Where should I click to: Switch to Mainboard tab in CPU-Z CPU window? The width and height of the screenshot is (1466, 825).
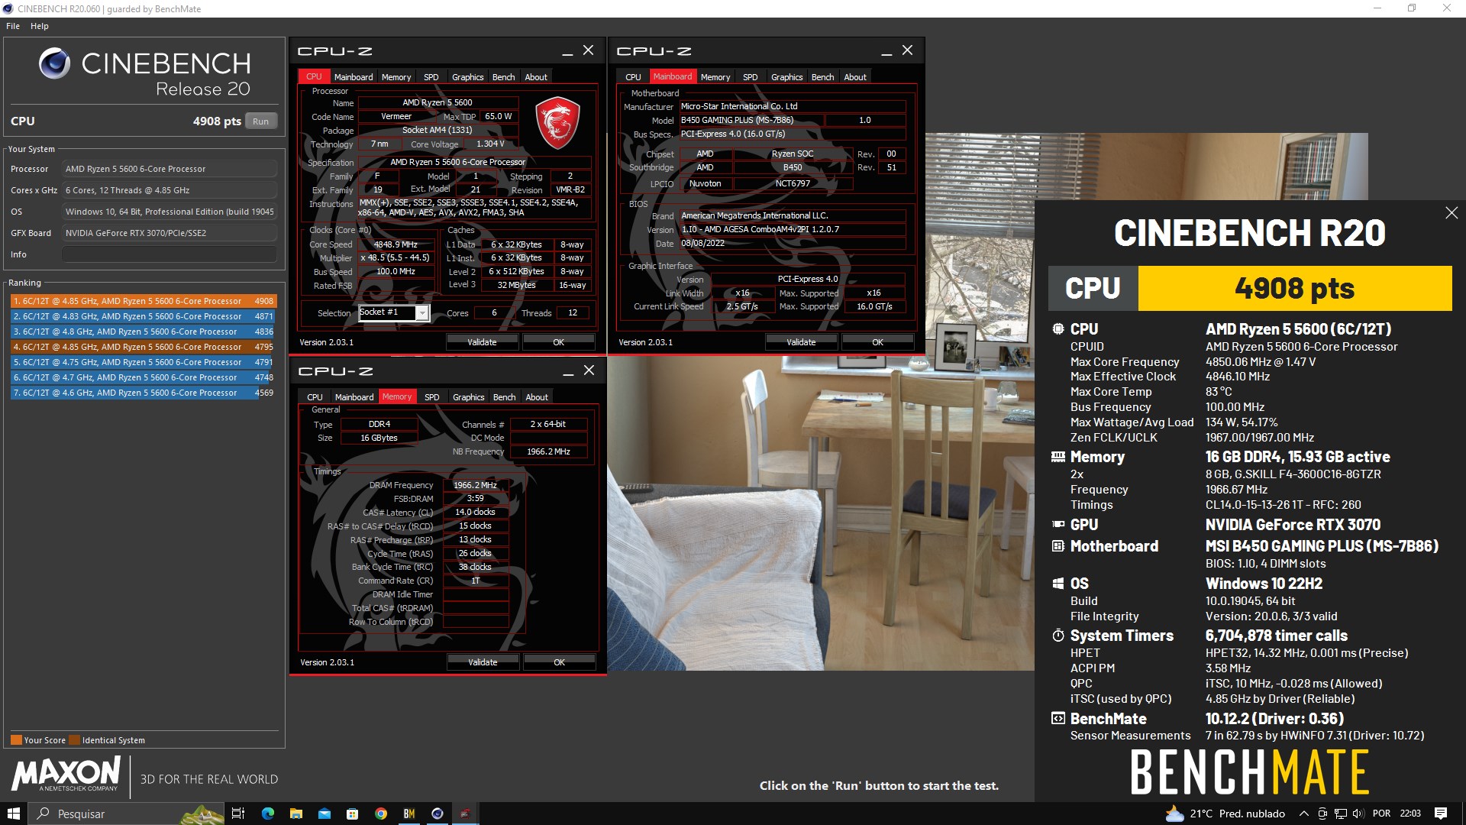354,77
